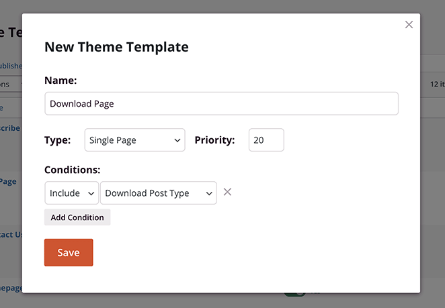Expand the Include condition dropdown
Image resolution: width=445 pixels, height=308 pixels.
72,193
